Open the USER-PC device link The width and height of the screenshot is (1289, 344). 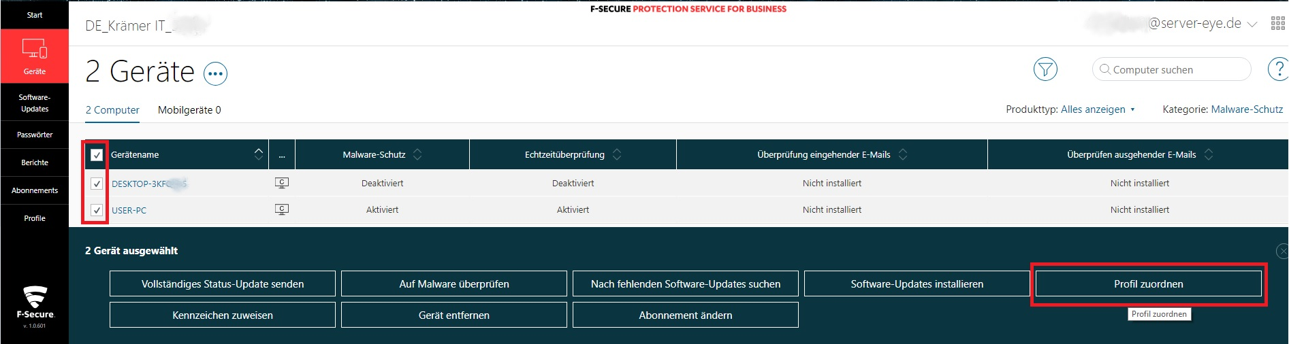click(129, 210)
